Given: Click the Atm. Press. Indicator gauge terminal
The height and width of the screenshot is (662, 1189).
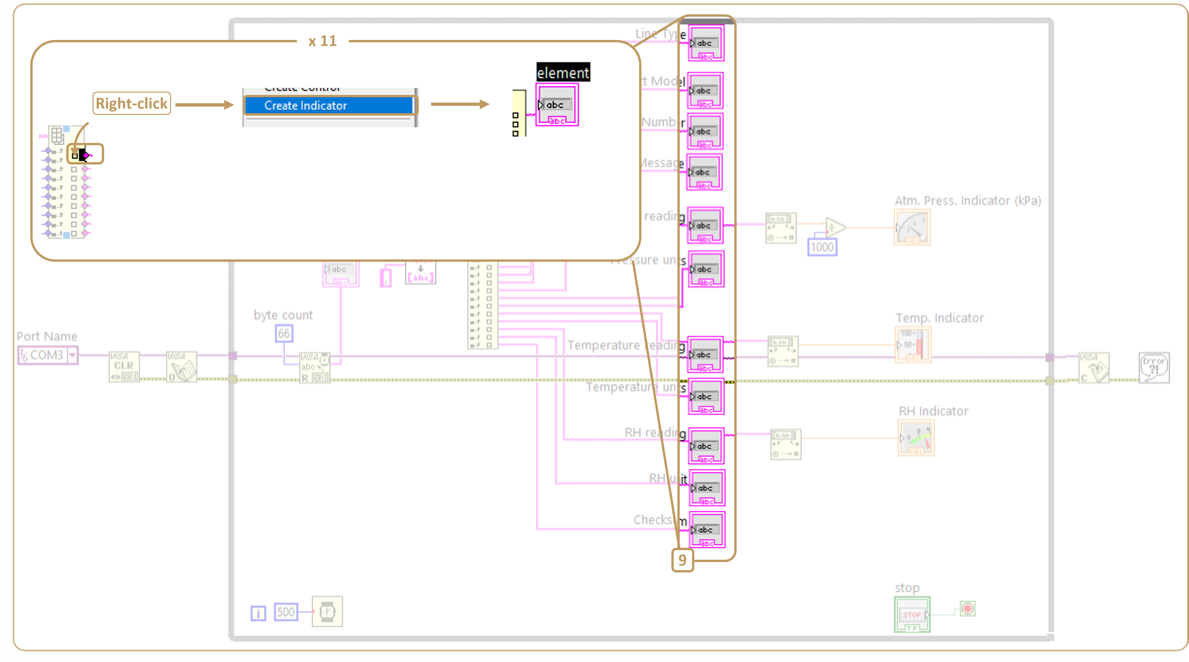Looking at the screenshot, I should (x=912, y=227).
